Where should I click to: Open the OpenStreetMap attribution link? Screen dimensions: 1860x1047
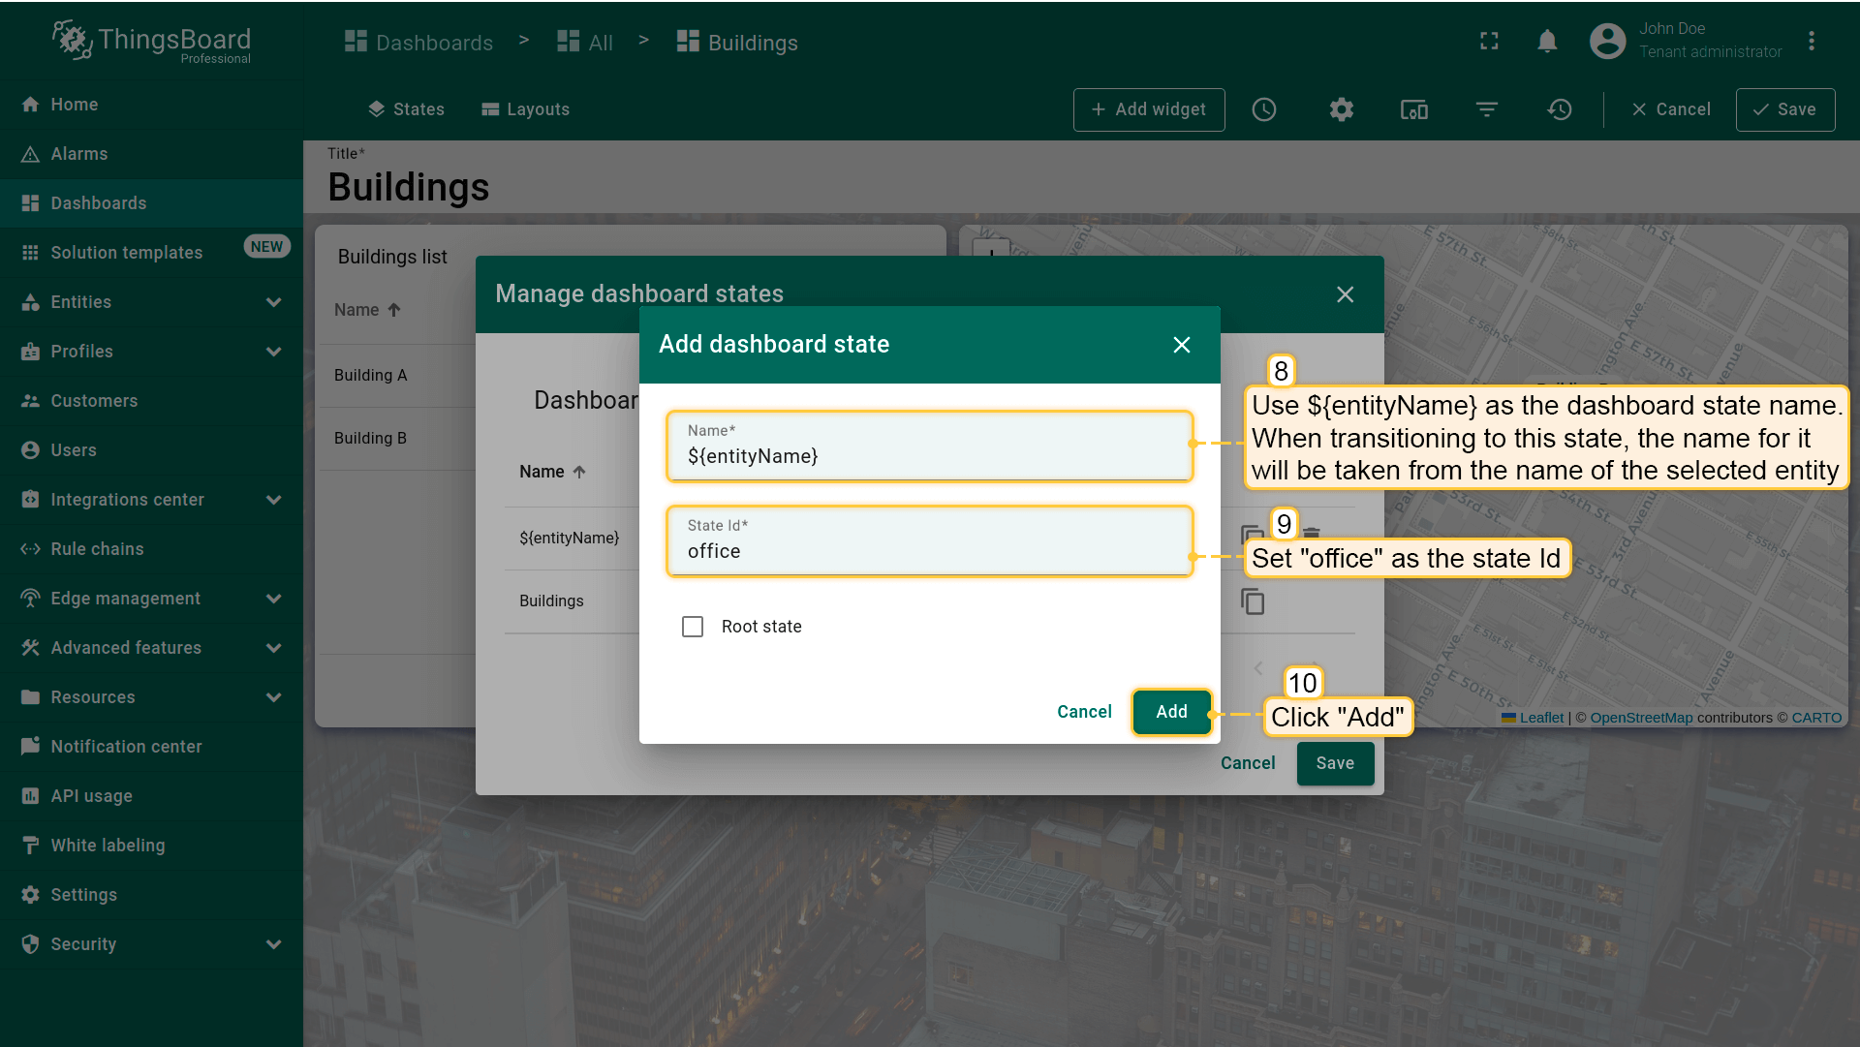click(x=1640, y=718)
